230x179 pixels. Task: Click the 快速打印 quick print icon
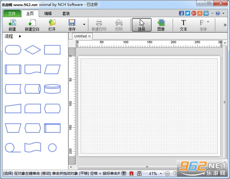point(99,25)
